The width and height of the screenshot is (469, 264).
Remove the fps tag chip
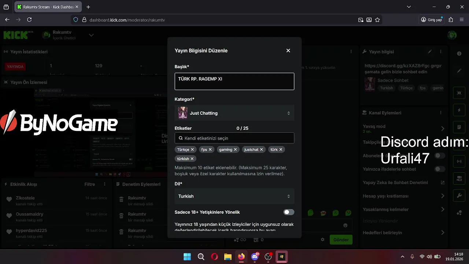coord(210,150)
